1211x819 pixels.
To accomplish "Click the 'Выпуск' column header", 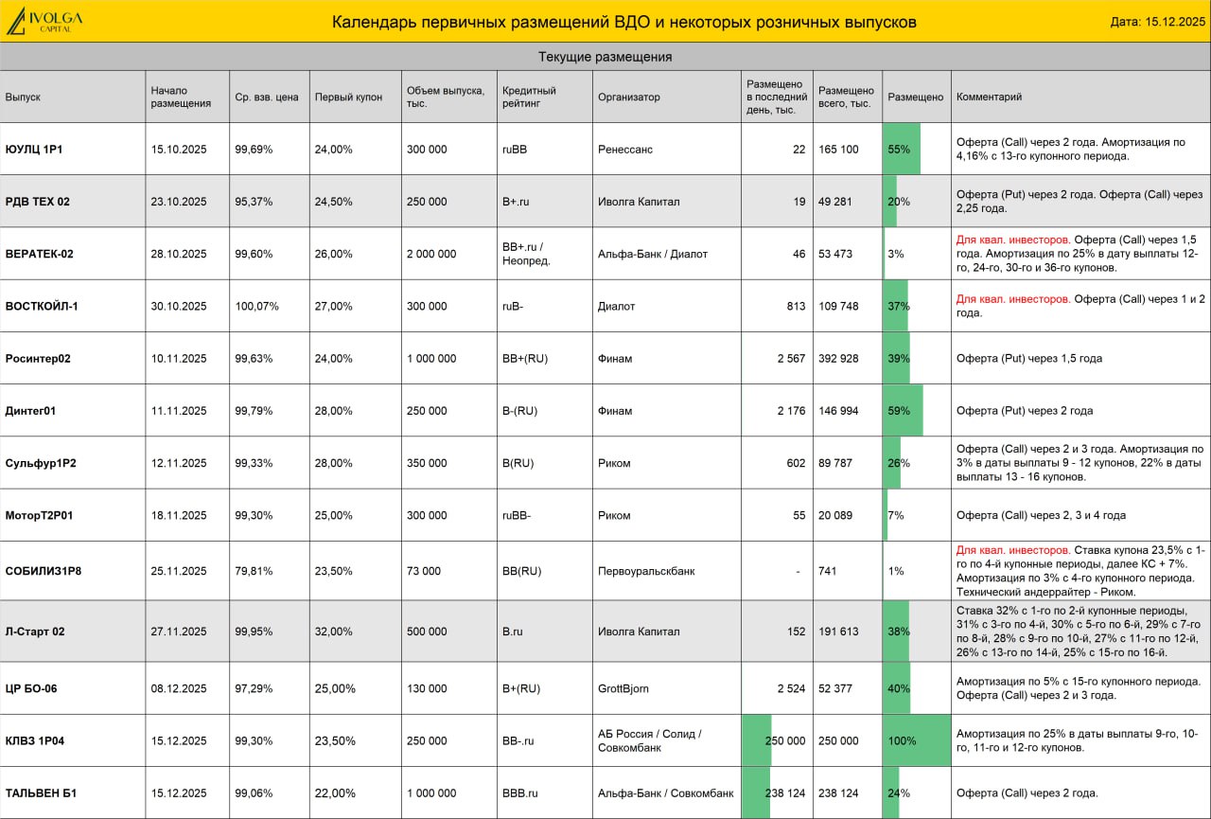I will [23, 97].
